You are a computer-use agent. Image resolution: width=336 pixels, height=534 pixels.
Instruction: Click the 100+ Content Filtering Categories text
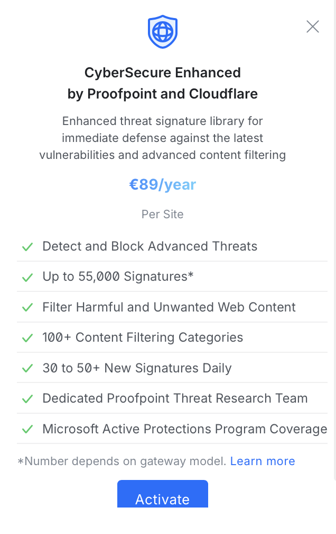click(143, 337)
